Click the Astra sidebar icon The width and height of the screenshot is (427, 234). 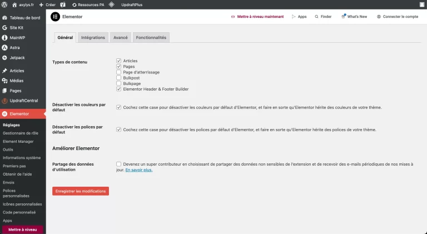(4, 48)
